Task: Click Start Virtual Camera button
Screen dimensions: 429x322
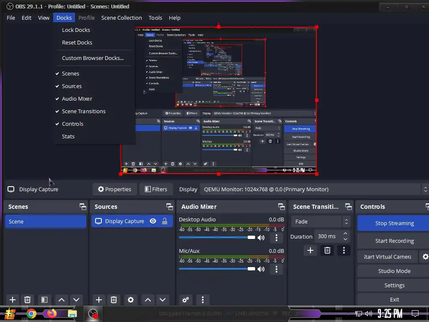Action: pyautogui.click(x=388, y=257)
